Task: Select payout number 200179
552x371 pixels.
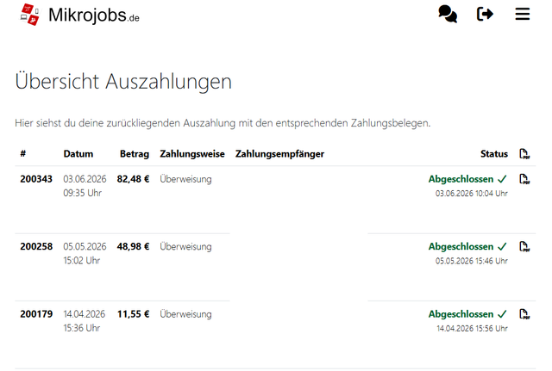Action: 36,314
